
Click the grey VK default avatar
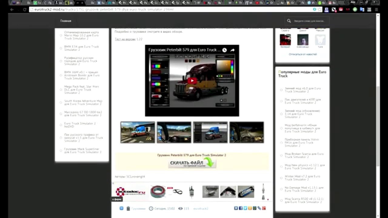pos(320,40)
